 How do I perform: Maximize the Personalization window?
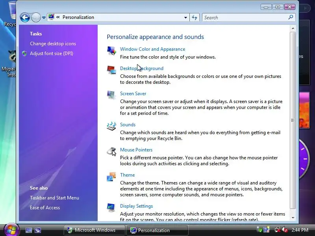tap(278, 7)
